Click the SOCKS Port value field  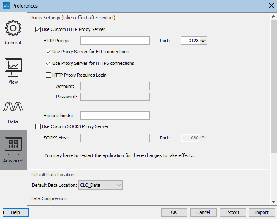[191, 138]
